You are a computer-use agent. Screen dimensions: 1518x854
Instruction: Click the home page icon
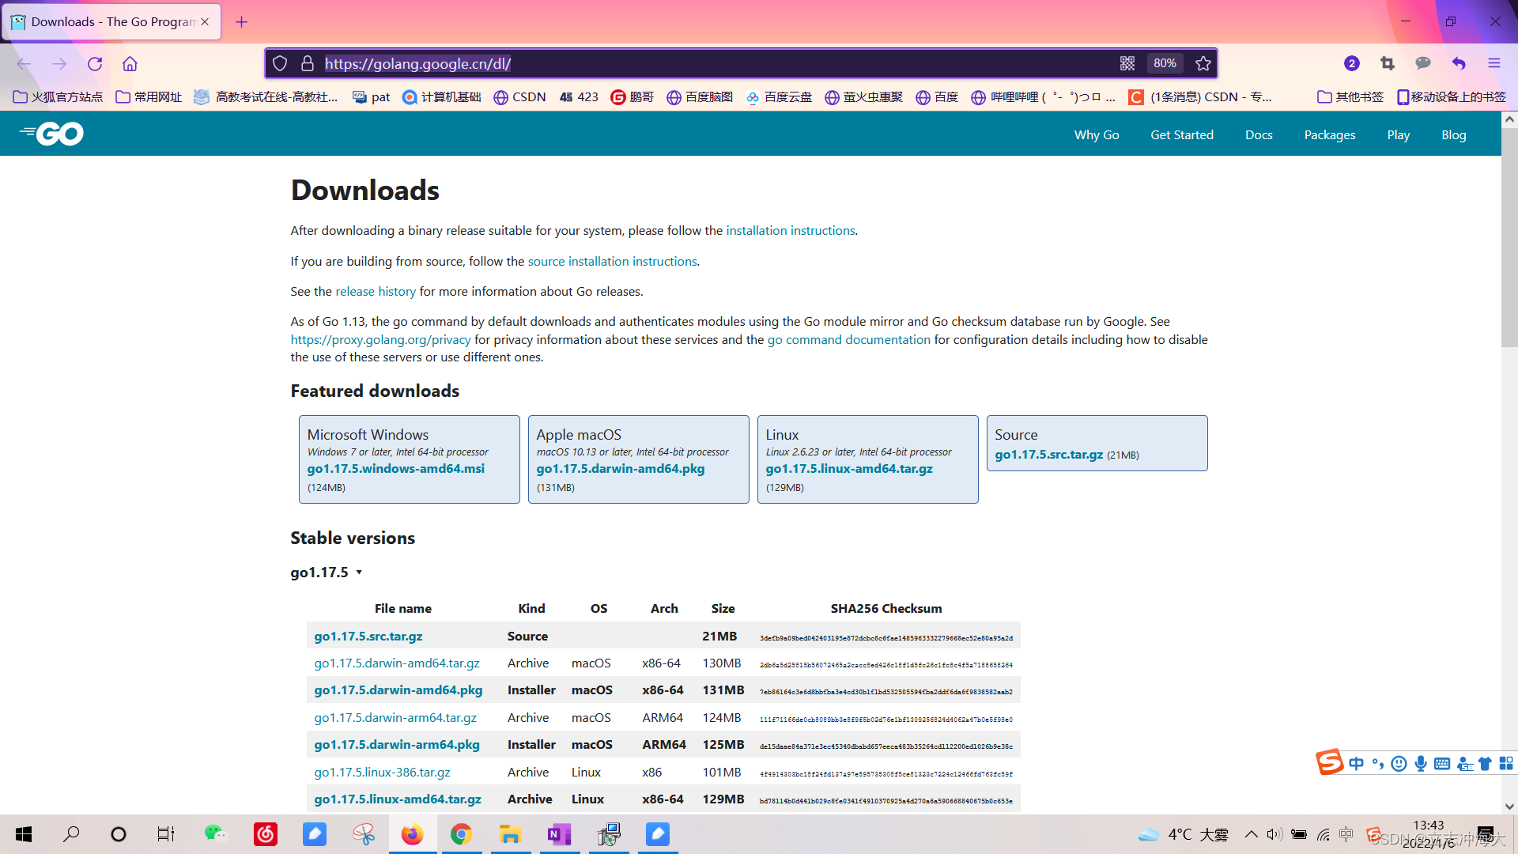point(130,64)
